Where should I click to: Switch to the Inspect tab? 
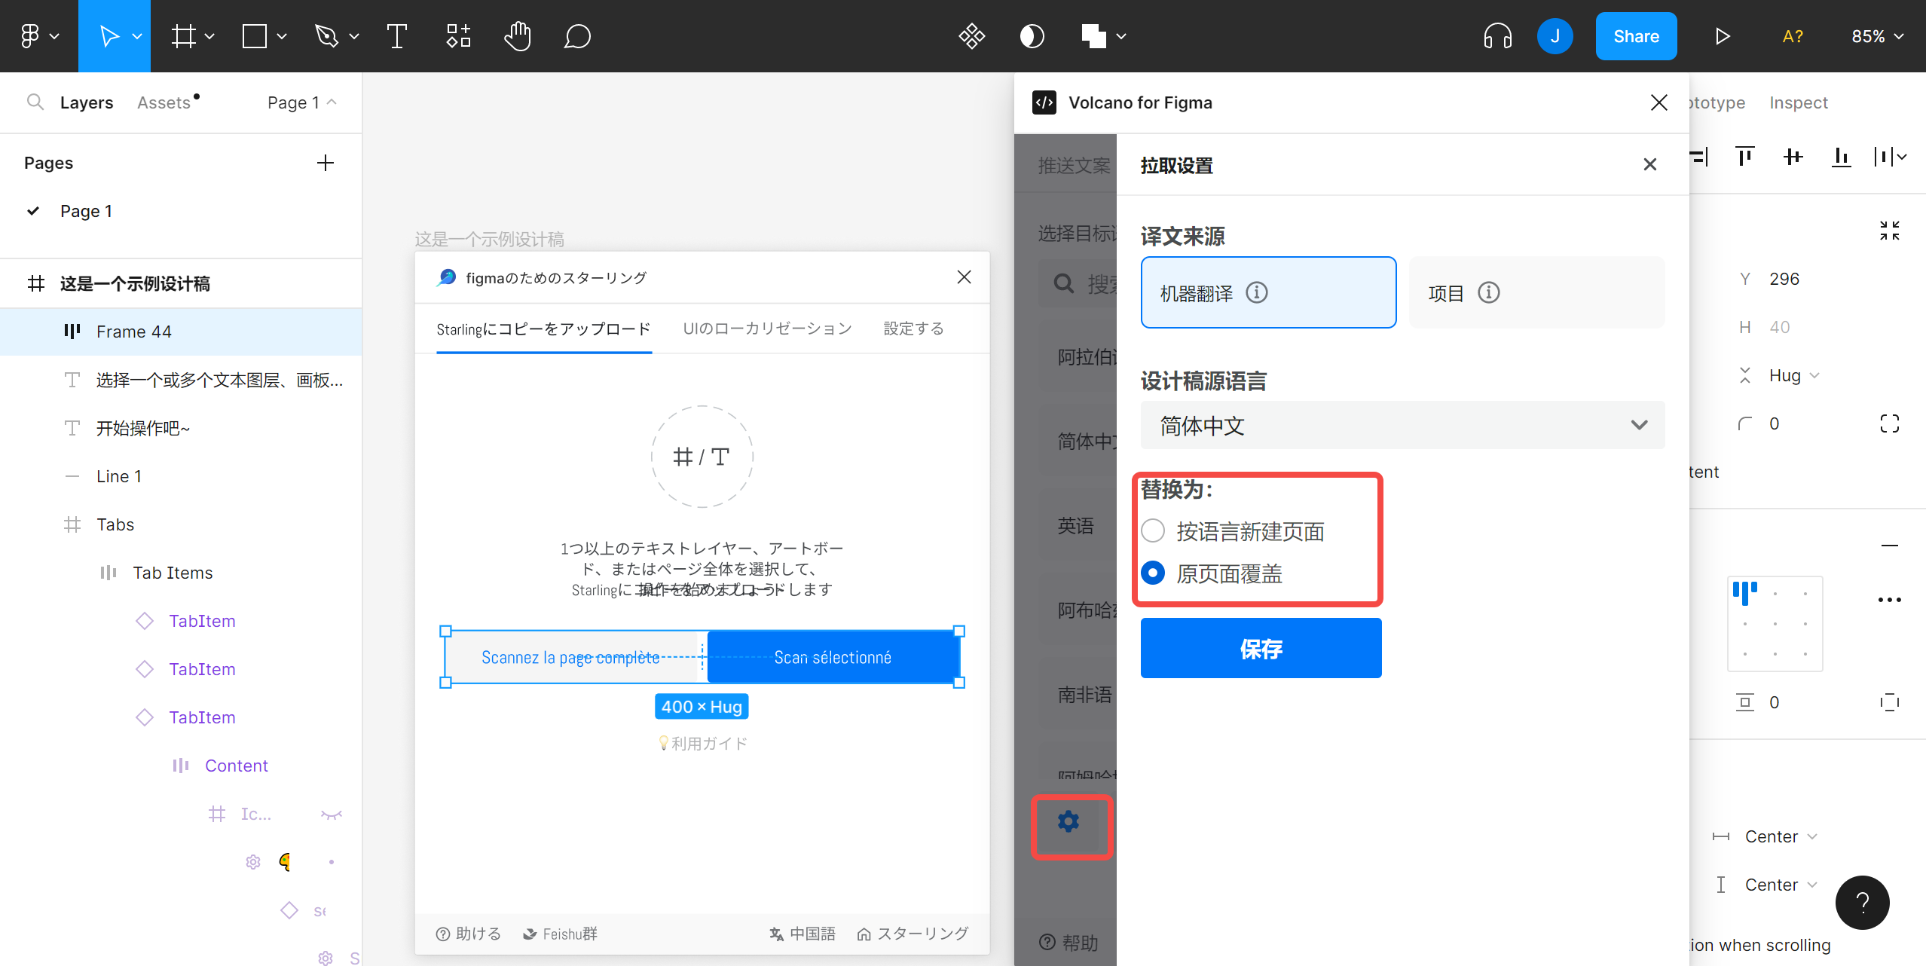click(x=1798, y=102)
